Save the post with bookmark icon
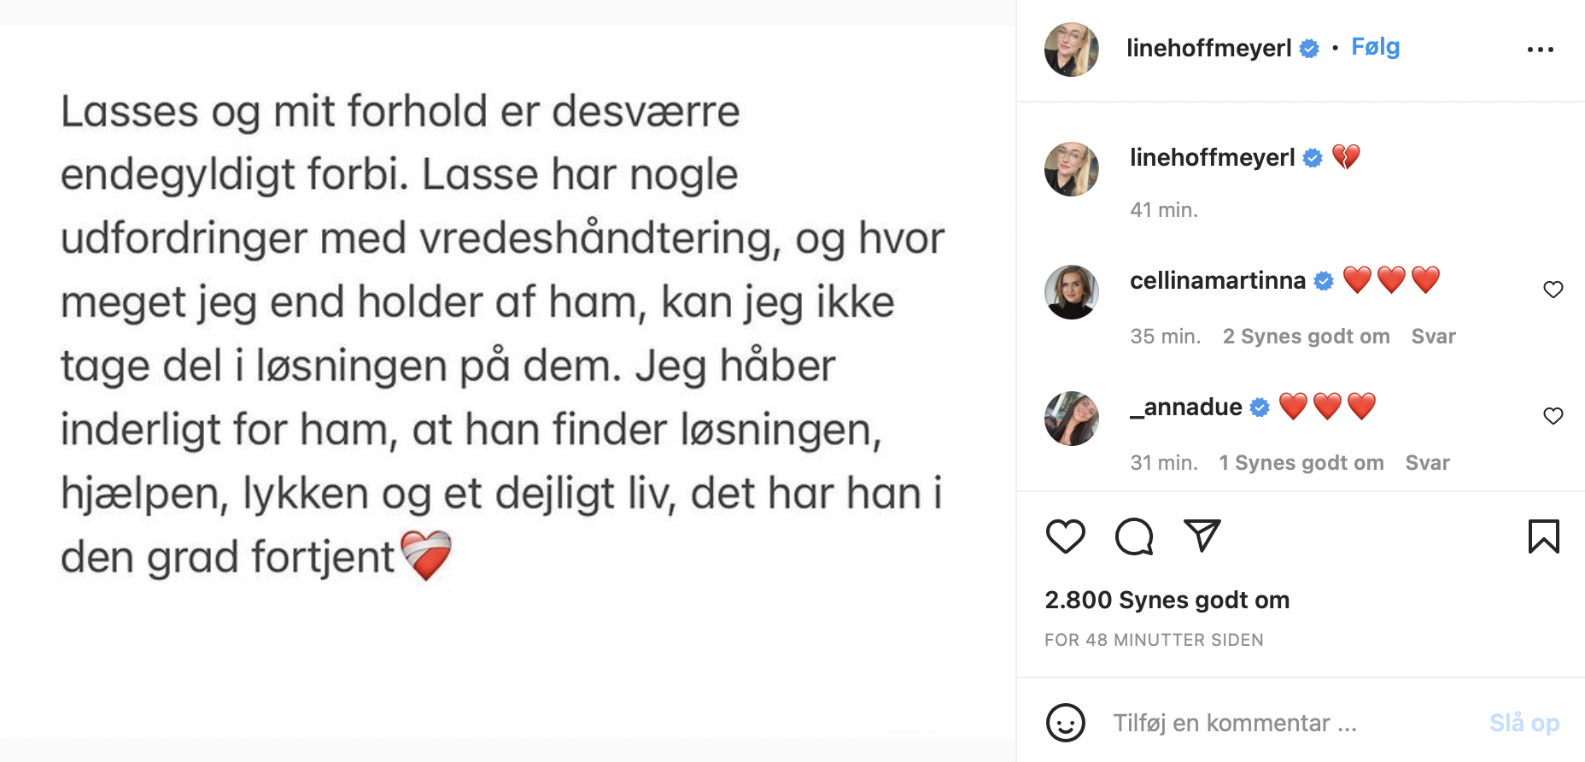 click(x=1543, y=536)
